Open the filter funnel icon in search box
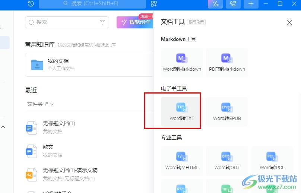 click(x=102, y=22)
